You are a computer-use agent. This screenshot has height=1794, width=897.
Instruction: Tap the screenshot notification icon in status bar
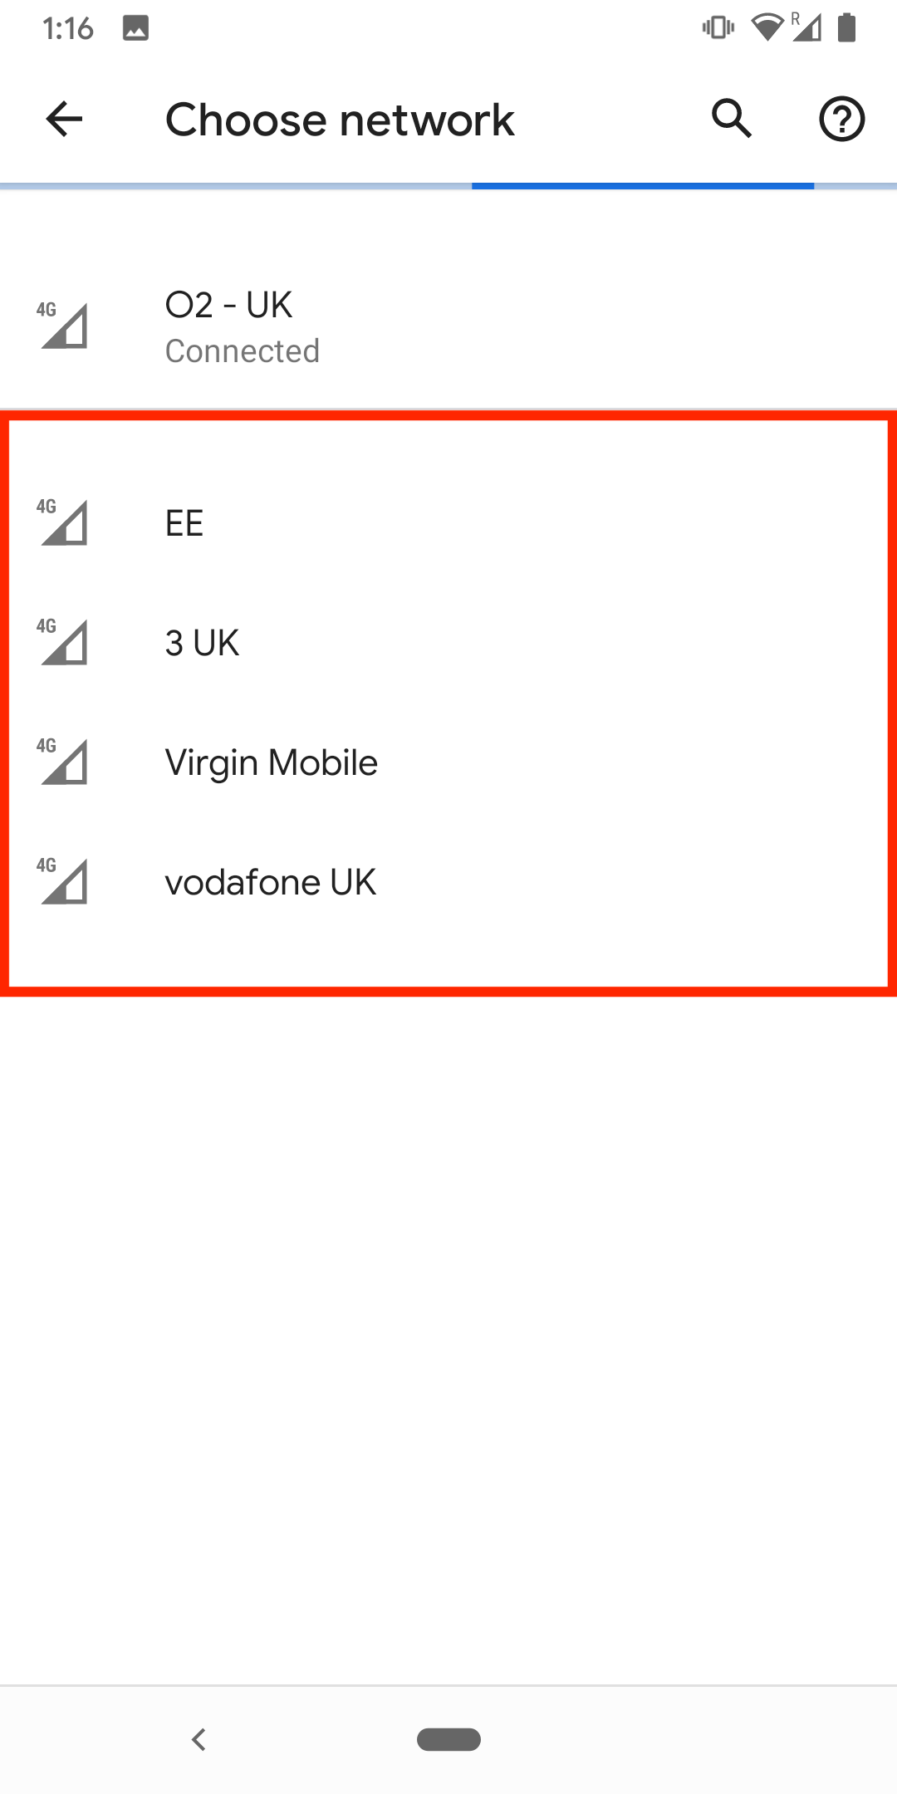pos(135,27)
